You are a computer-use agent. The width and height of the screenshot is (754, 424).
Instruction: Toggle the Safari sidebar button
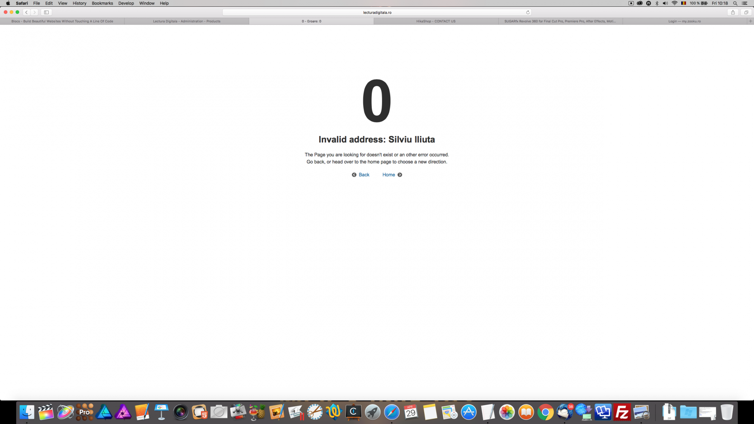[46, 12]
